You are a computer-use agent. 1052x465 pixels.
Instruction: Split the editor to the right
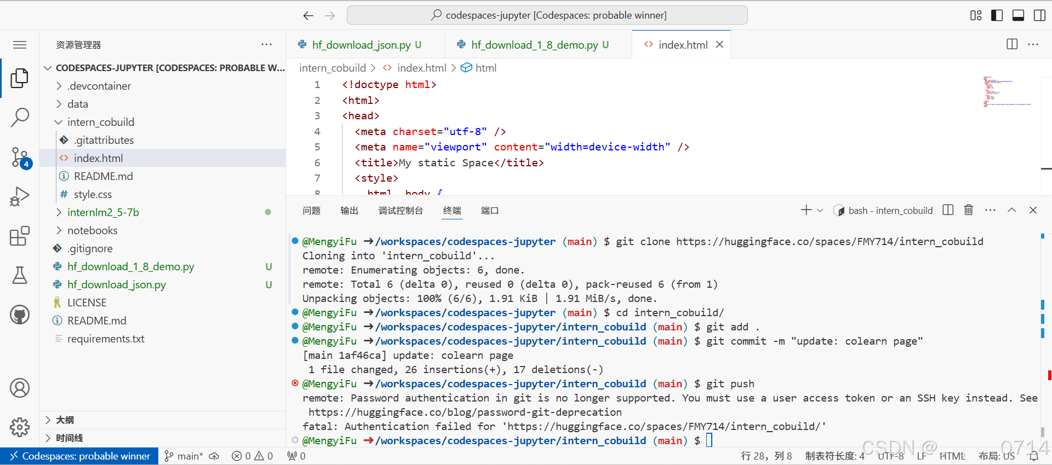(x=1012, y=44)
